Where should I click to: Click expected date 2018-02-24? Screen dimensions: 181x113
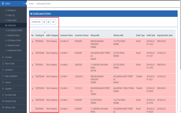[x=161, y=53]
